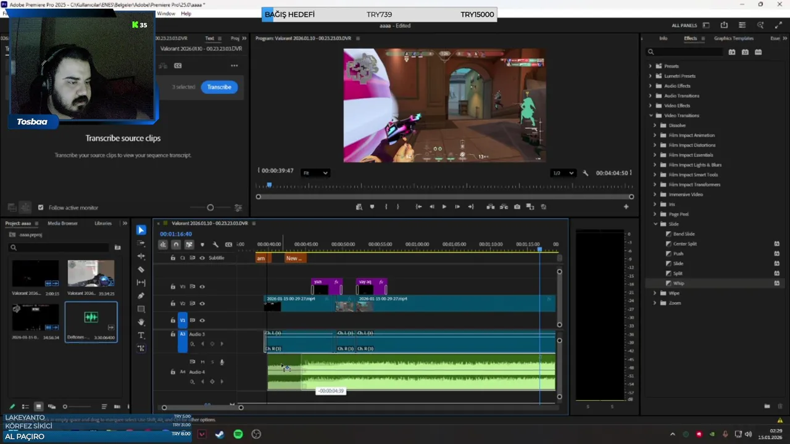Viewport: 790px width, 444px height.
Task: Mute the Audio 4 track
Action: pos(202,362)
